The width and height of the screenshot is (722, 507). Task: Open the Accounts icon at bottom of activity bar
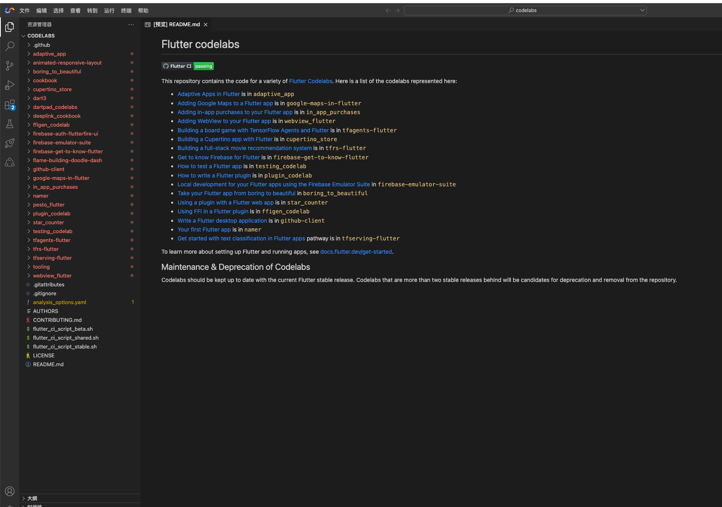click(x=10, y=491)
